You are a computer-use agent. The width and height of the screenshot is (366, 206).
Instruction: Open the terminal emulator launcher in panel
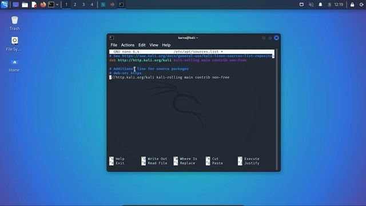(51, 5)
